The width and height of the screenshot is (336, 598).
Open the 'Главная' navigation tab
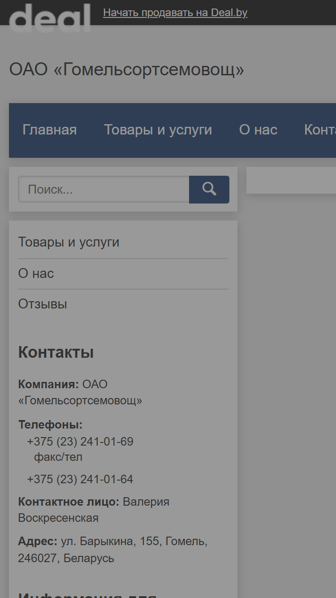click(x=50, y=130)
